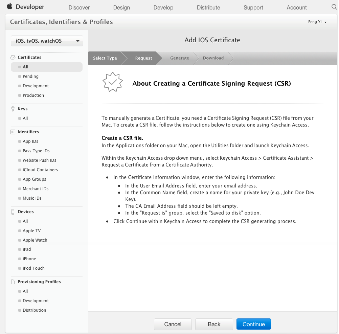This screenshot has width=339, height=334.
Task: Click the Certificates section heading
Action: [x=29, y=58]
